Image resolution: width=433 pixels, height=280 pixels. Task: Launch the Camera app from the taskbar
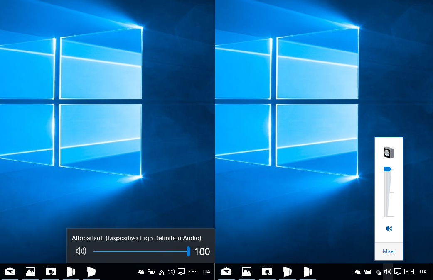[50, 272]
